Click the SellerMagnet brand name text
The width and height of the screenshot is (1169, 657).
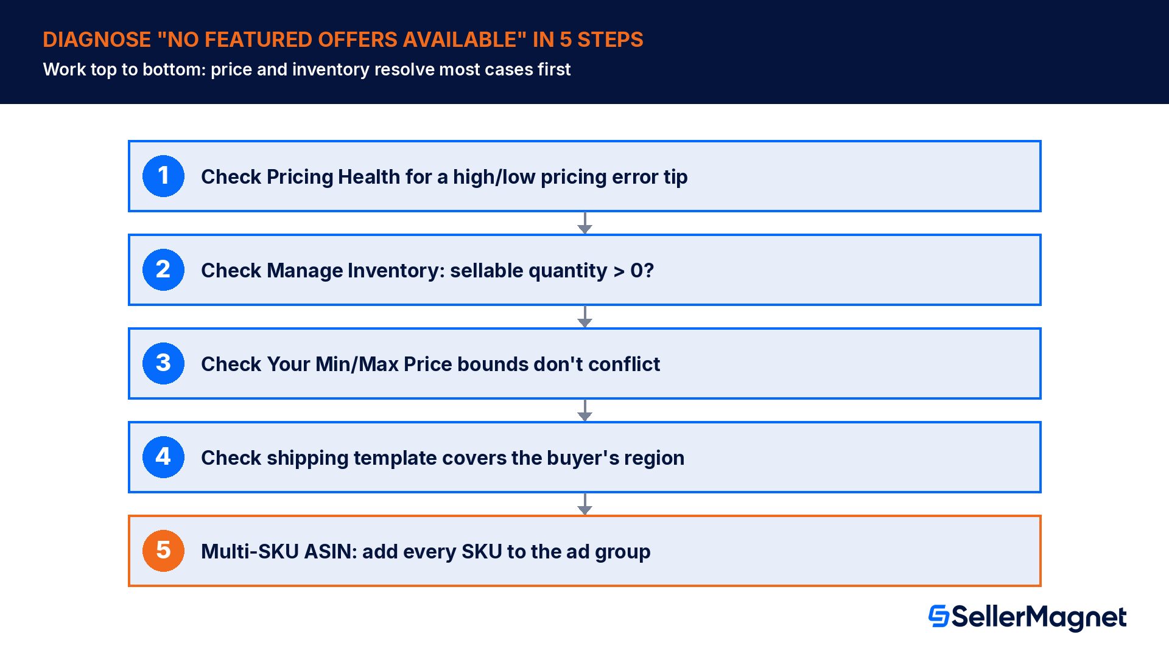pos(1039,617)
